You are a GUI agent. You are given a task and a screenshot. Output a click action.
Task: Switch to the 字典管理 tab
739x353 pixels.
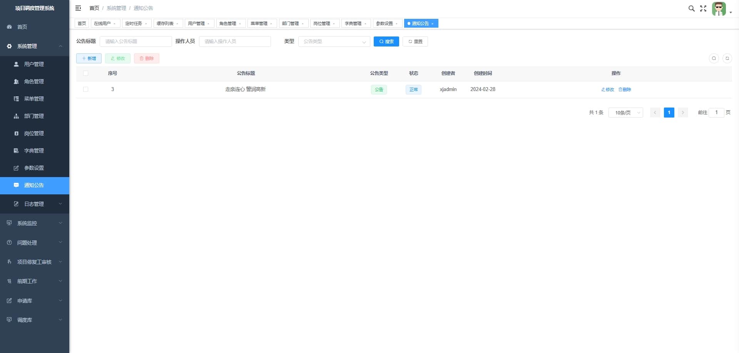pos(356,23)
